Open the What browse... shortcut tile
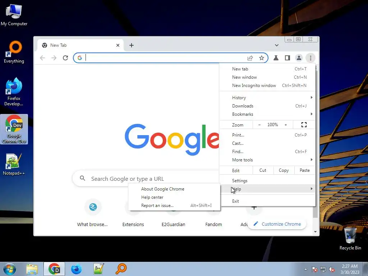Image resolution: width=368 pixels, height=276 pixels. pyautogui.click(x=92, y=213)
